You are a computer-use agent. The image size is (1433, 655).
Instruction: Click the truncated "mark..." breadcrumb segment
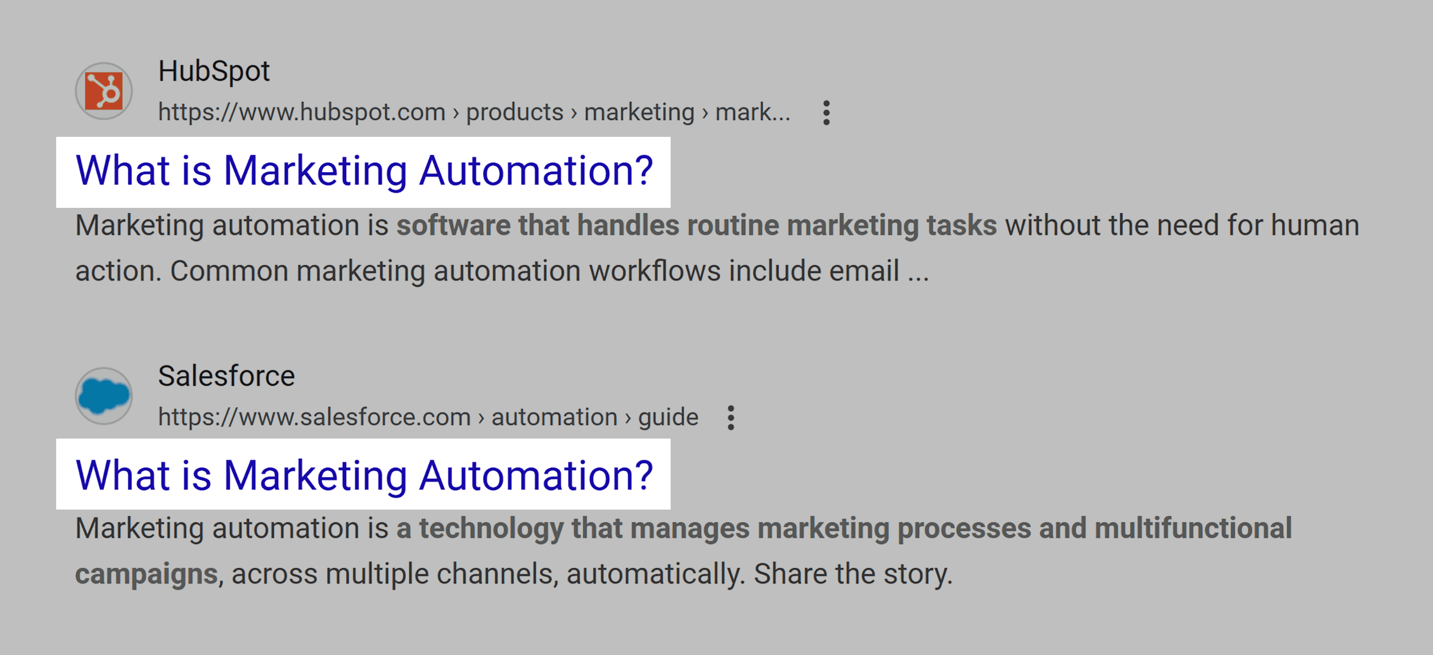pos(753,112)
